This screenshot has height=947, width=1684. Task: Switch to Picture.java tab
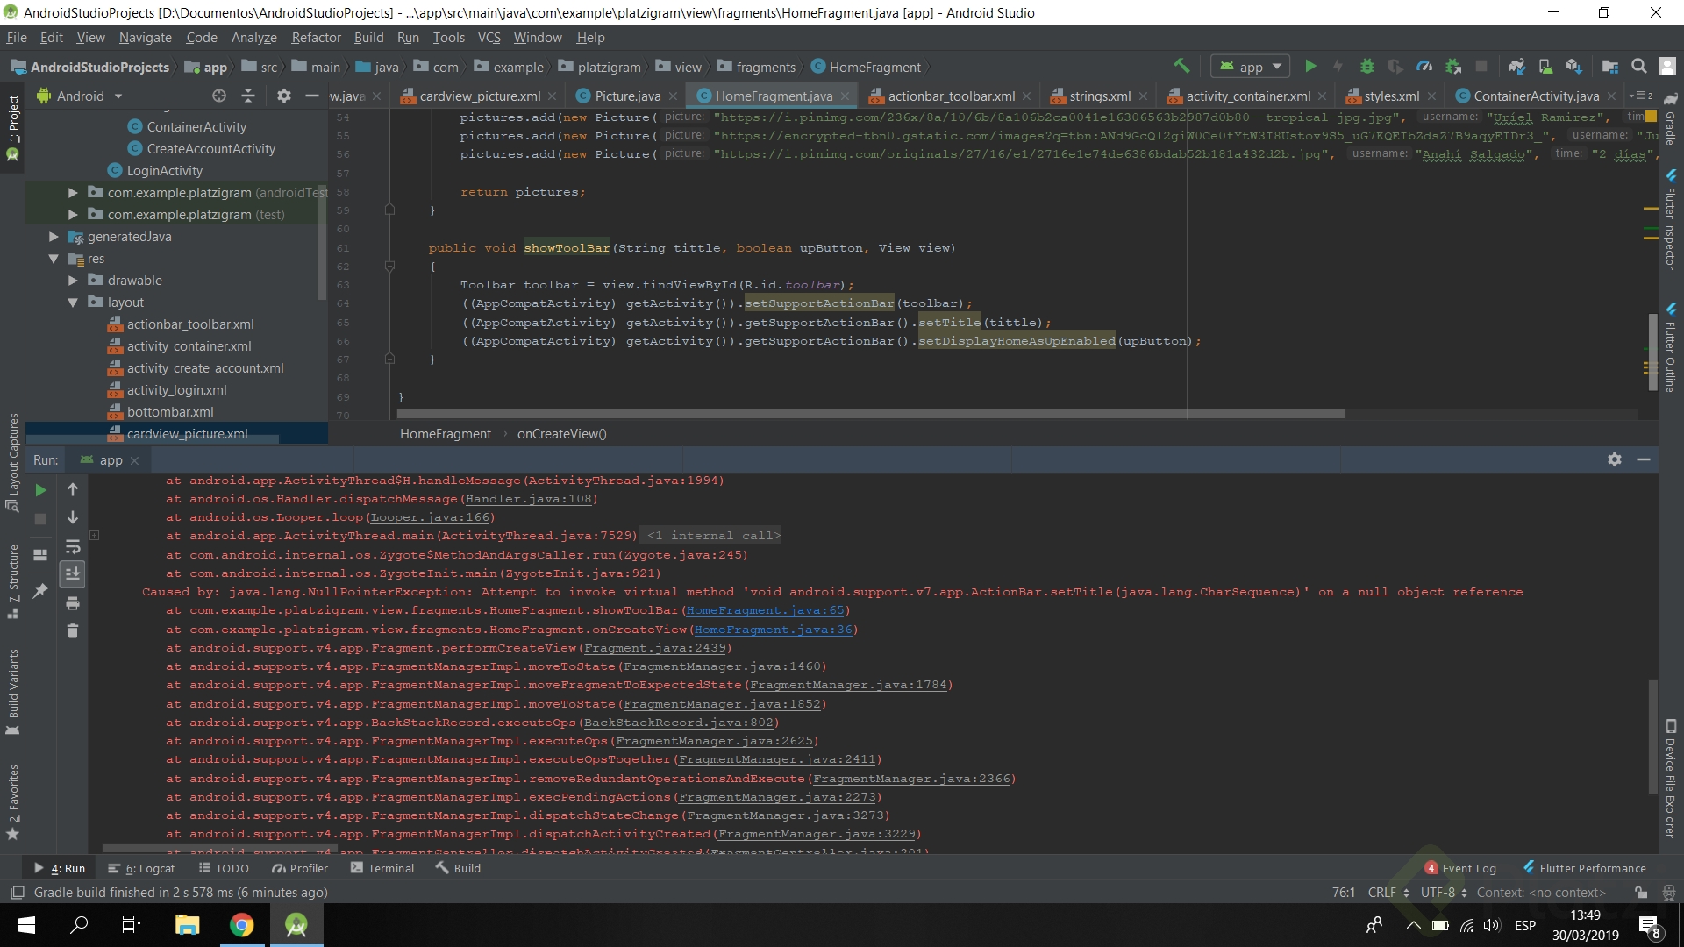point(627,96)
